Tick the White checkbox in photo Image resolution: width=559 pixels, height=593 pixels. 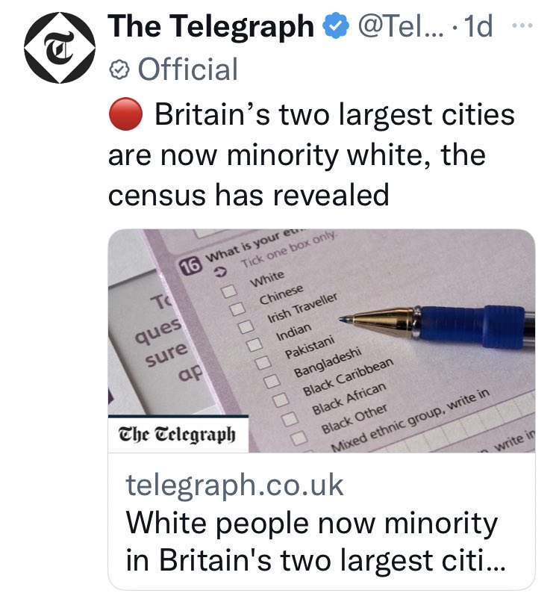(x=231, y=290)
